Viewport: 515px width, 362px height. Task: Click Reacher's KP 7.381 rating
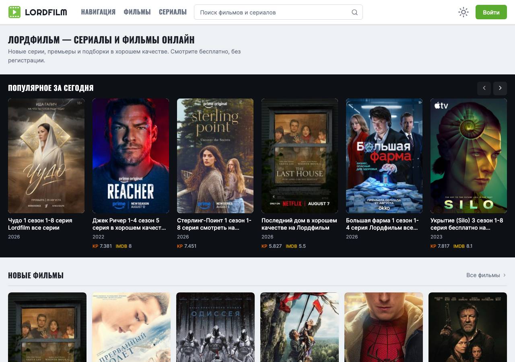point(102,246)
